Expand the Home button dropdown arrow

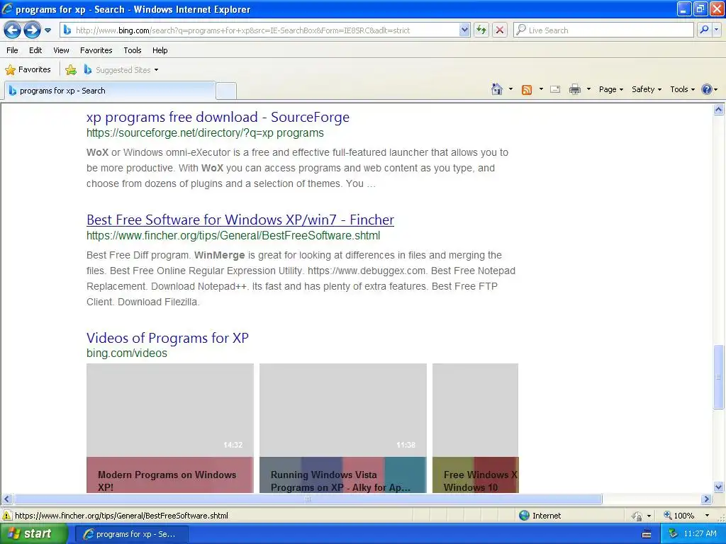510,89
